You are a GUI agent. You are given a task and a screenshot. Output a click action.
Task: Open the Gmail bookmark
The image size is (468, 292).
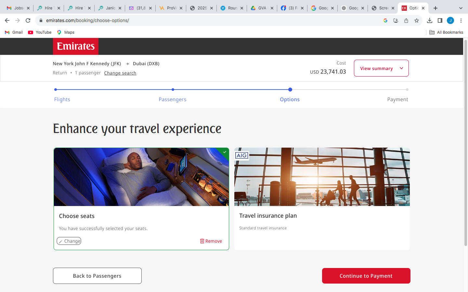coord(14,32)
